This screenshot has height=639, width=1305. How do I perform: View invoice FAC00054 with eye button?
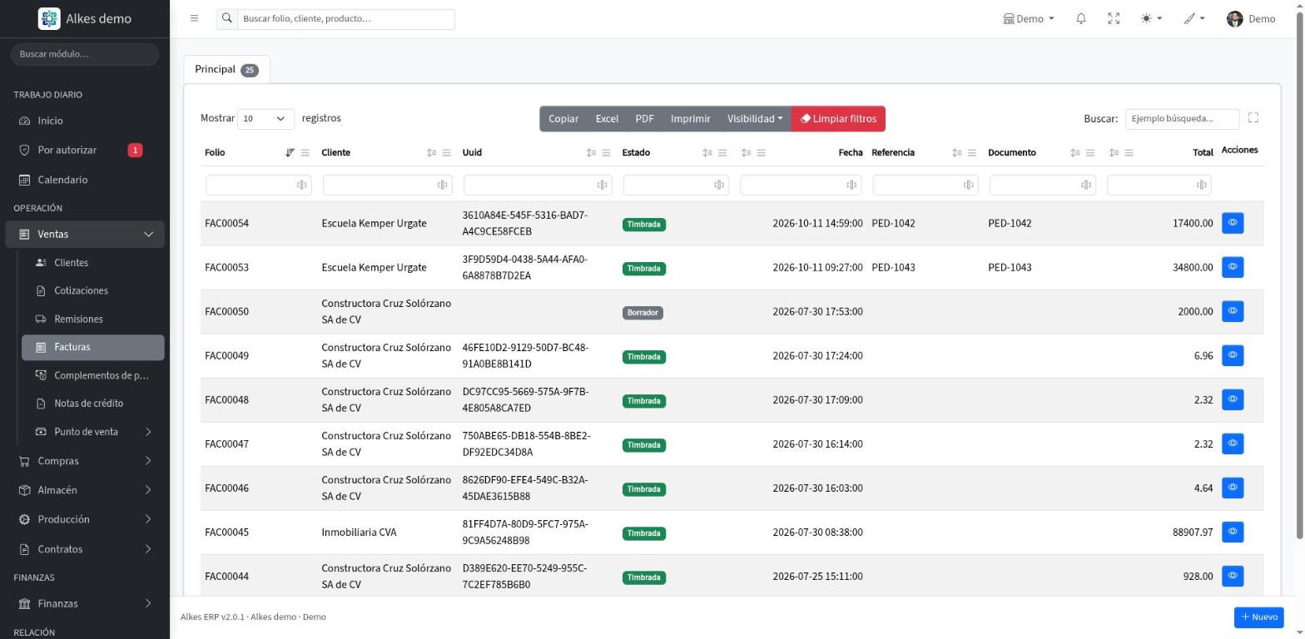pyautogui.click(x=1233, y=223)
